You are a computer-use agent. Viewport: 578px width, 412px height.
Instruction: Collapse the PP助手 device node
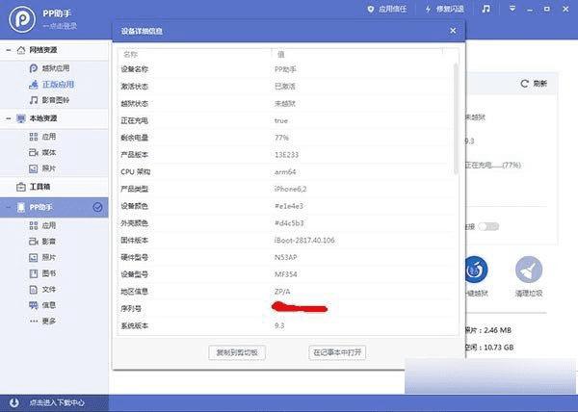point(8,208)
